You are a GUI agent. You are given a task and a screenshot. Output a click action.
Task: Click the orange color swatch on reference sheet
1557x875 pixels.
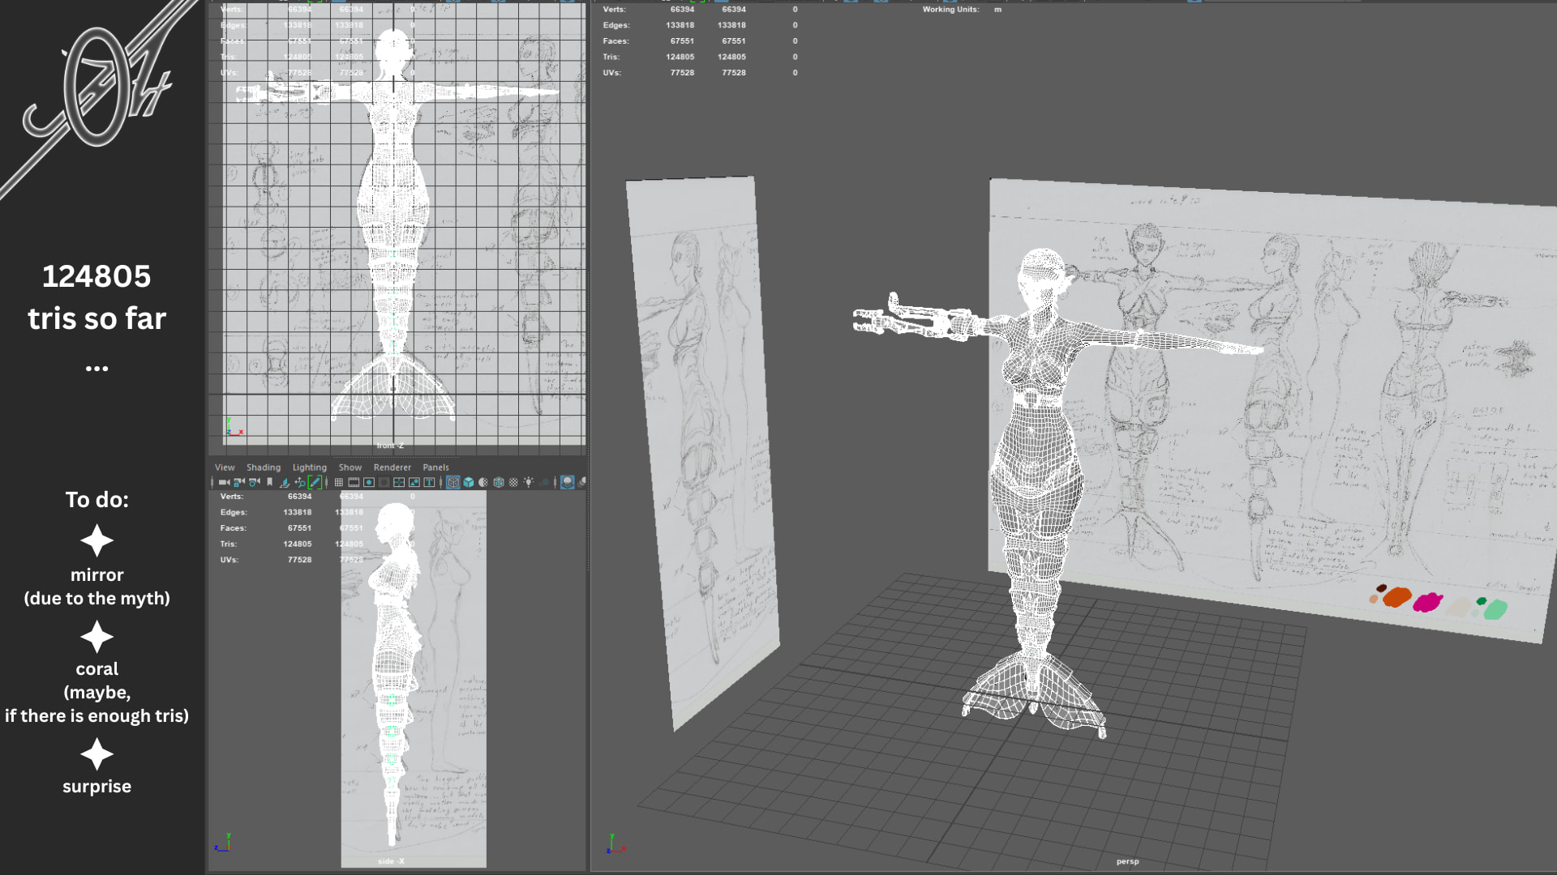click(x=1396, y=598)
